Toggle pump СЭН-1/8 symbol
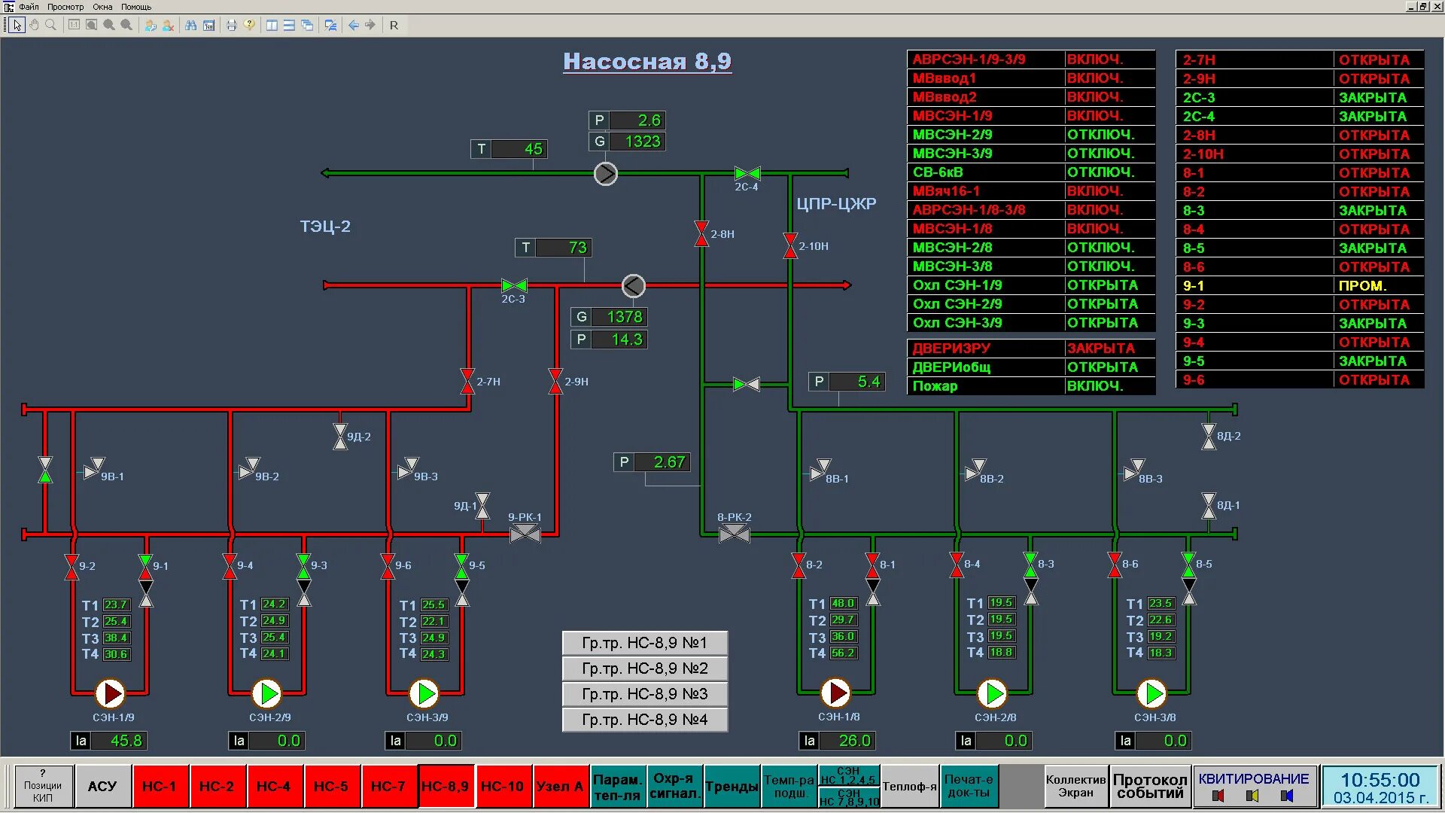Image resolution: width=1445 pixels, height=813 pixels. click(x=835, y=693)
